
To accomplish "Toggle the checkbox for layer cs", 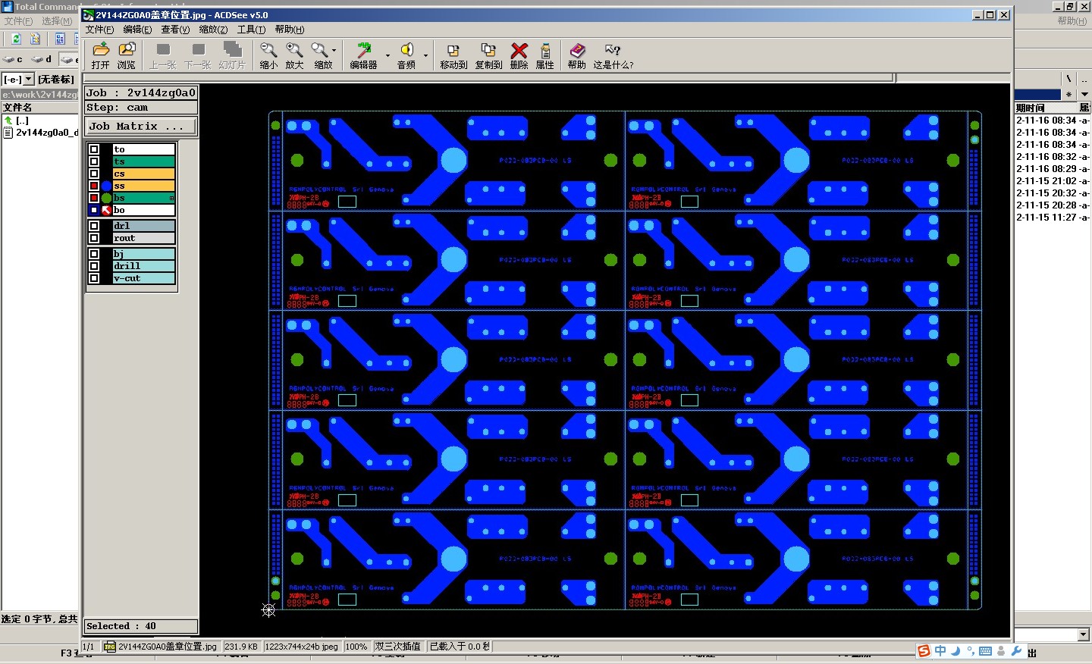I will pos(94,174).
